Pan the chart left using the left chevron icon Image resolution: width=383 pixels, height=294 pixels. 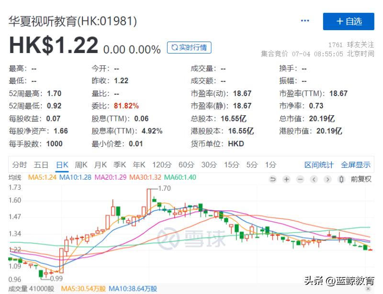[x=314, y=179]
